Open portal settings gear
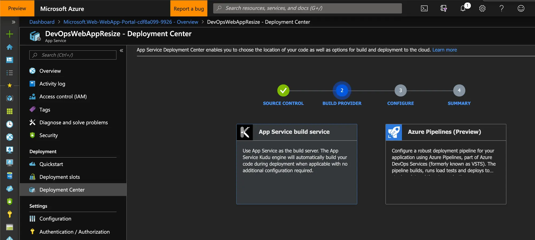Screen dimensions: 535x240 (x=482, y=8)
